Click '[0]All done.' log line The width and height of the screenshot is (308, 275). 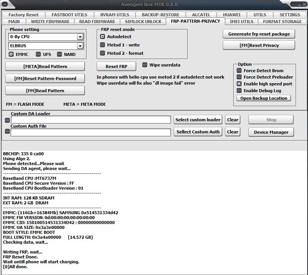(x=15, y=267)
